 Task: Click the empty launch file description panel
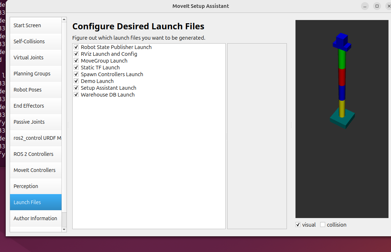pyautogui.click(x=257, y=136)
